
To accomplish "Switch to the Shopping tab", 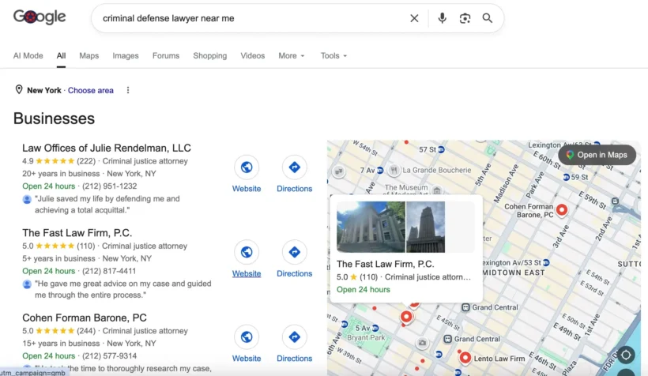I will [210, 56].
